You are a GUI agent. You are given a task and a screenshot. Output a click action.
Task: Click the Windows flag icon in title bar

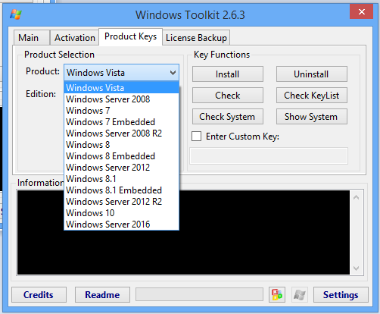pyautogui.click(x=16, y=14)
